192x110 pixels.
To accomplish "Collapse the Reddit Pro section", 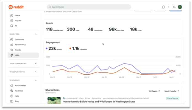I will pyautogui.click(x=36, y=34).
